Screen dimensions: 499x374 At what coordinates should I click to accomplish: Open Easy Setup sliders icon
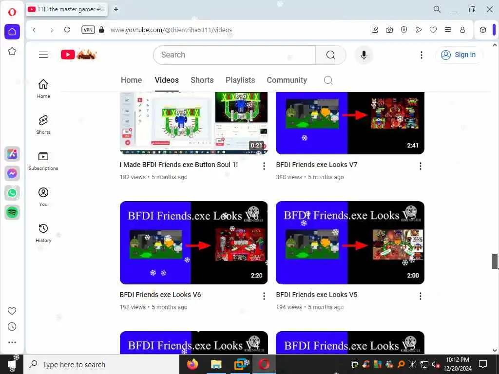448,30
